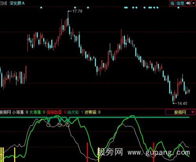Click the red triangle beside 股旁网
This screenshot has width=196, height=162.
(x=192, y=112)
